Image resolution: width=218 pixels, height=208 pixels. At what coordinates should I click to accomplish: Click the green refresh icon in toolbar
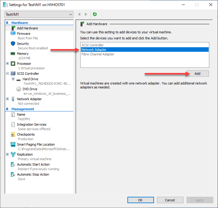coord(95,14)
